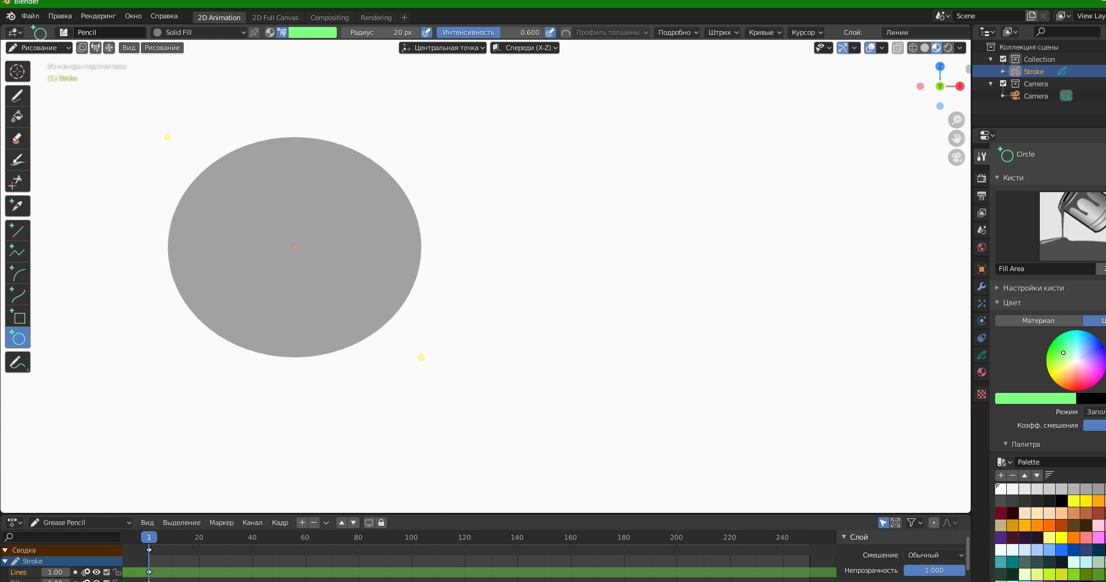Select the Fill bucket tool
1106x582 pixels.
coord(18,117)
